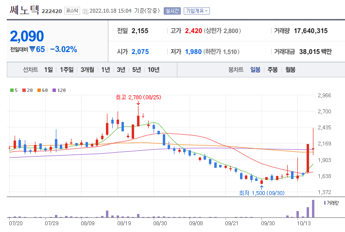The image size is (345, 232).
Task: Select the 월봉 monthly candle tab
Action: [290, 70]
